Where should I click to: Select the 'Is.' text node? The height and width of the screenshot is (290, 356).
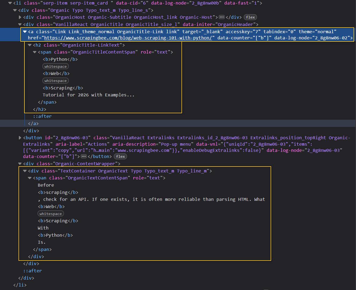click(x=42, y=242)
